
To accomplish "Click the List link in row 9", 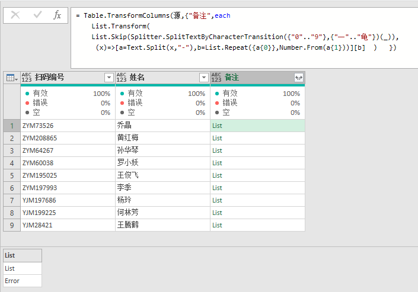I will point(217,226).
